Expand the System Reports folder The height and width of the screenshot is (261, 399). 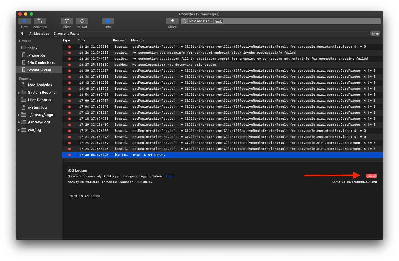coord(19,93)
